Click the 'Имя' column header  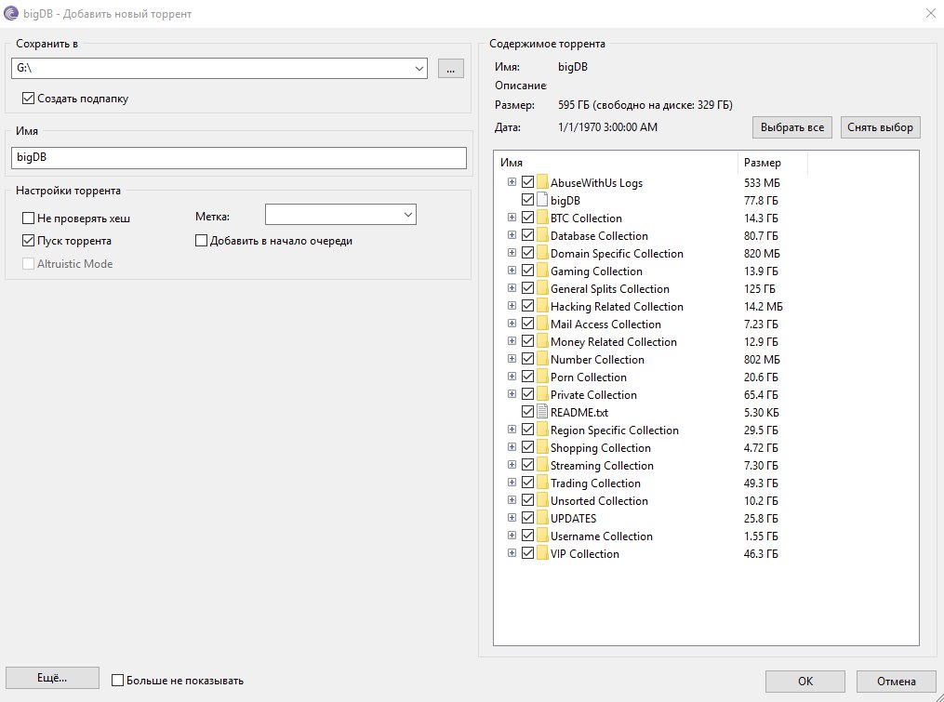click(x=616, y=163)
